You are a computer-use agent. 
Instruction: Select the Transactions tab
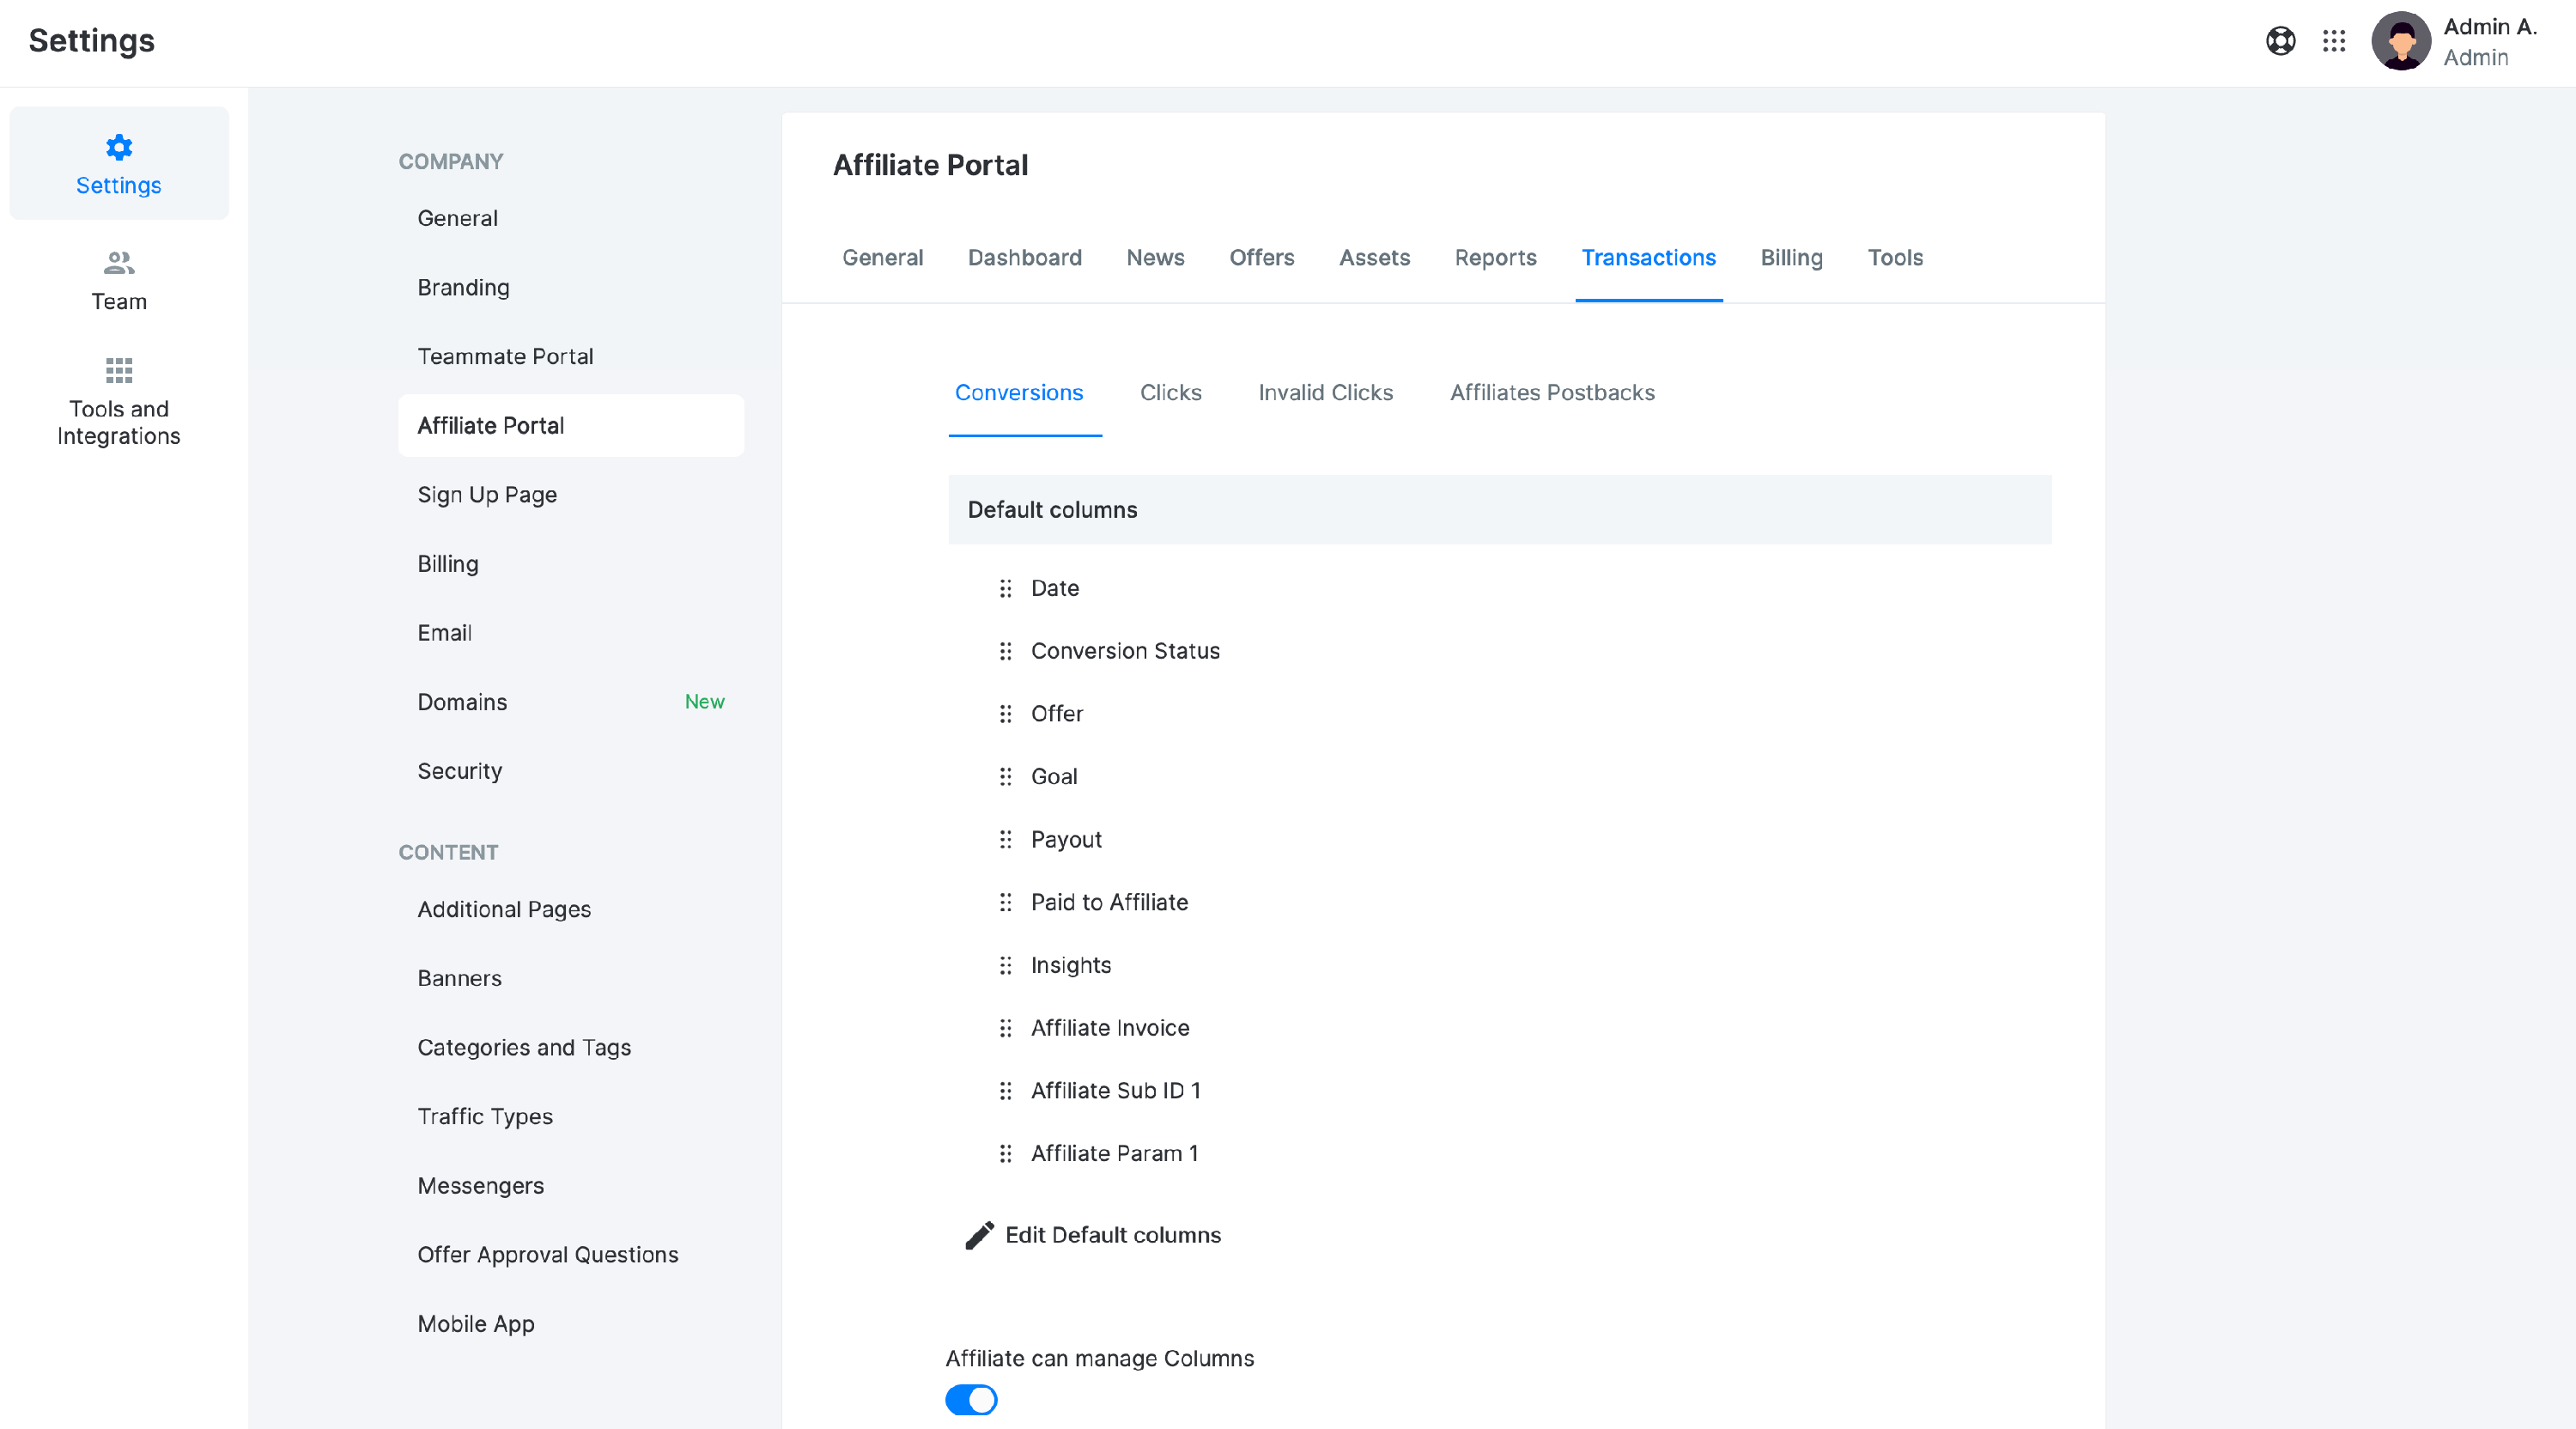click(1648, 258)
